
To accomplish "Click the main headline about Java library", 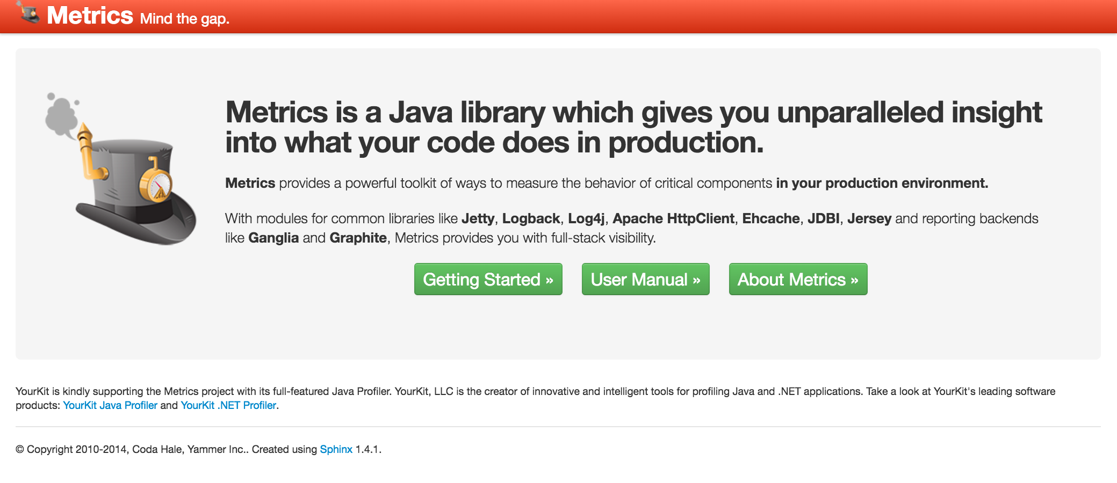I will click(x=633, y=127).
